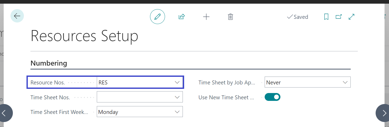Collapse the Numbering section header
Image resolution: width=389 pixels, height=127 pixels.
(x=49, y=63)
